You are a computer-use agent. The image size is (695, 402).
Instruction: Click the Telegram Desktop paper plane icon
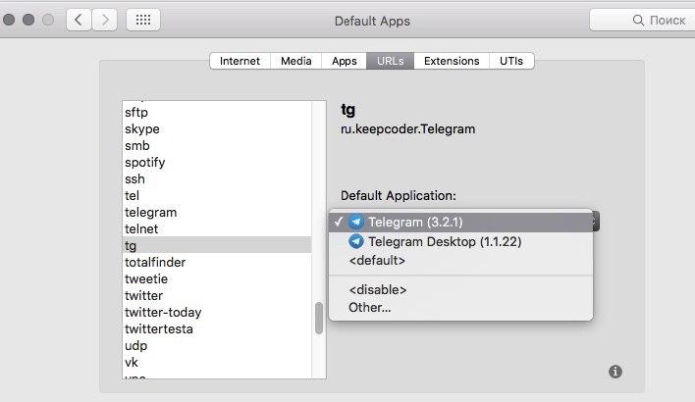pos(356,241)
